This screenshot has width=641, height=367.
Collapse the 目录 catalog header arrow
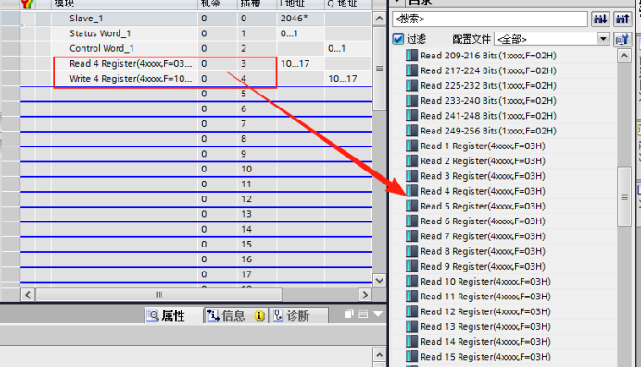396,2
